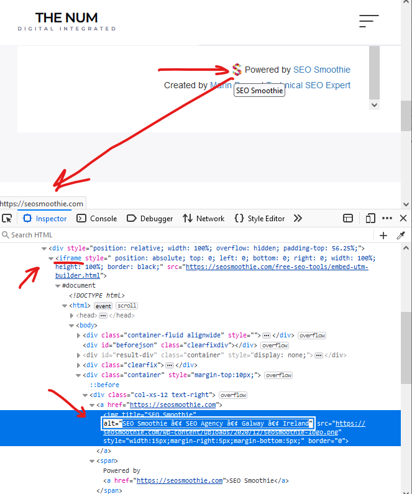The height and width of the screenshot is (494, 412).
Task: Show more DevTools tabs via double chevron
Action: point(298,218)
